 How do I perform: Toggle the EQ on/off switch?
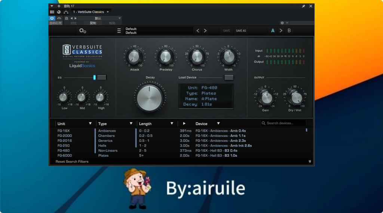(x=101, y=78)
